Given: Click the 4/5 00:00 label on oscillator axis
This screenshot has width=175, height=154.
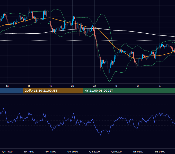Looking at the screenshot, I should (116, 151).
